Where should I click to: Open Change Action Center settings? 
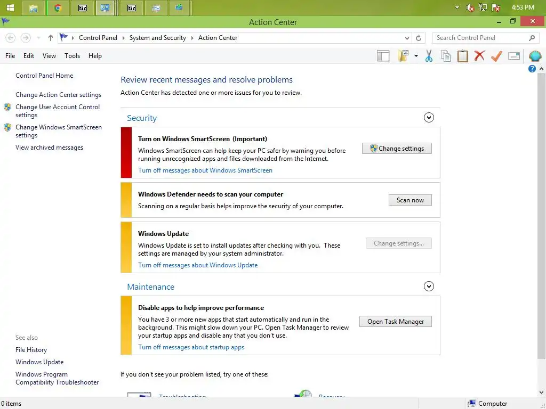point(59,95)
